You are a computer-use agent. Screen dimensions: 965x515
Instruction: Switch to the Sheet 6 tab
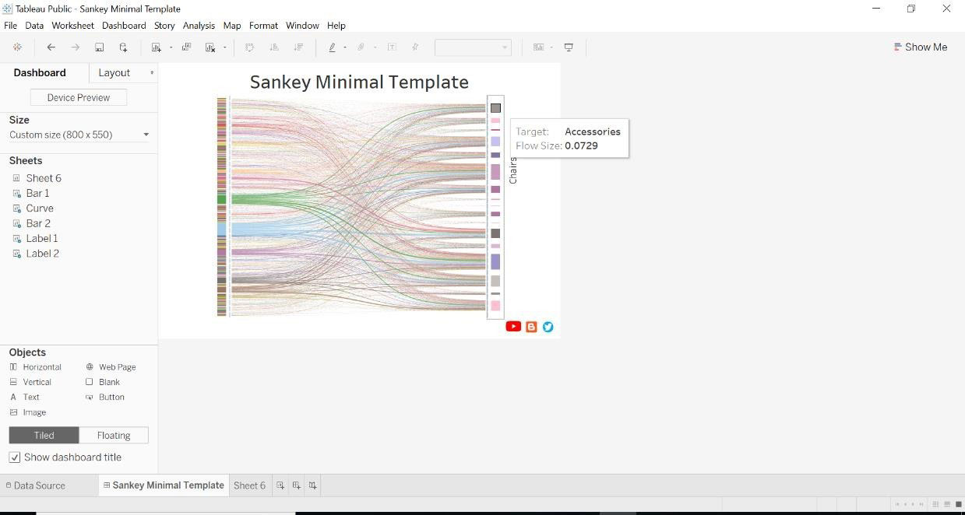pyautogui.click(x=249, y=485)
